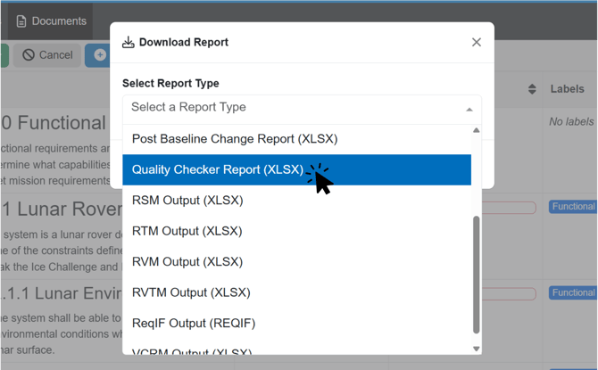Choose Post Baseline Change Report (XLSX)
This screenshot has width=598, height=370.
click(235, 139)
